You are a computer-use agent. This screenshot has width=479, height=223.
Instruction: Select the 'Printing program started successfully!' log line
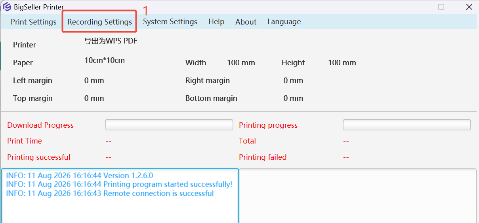119,184
